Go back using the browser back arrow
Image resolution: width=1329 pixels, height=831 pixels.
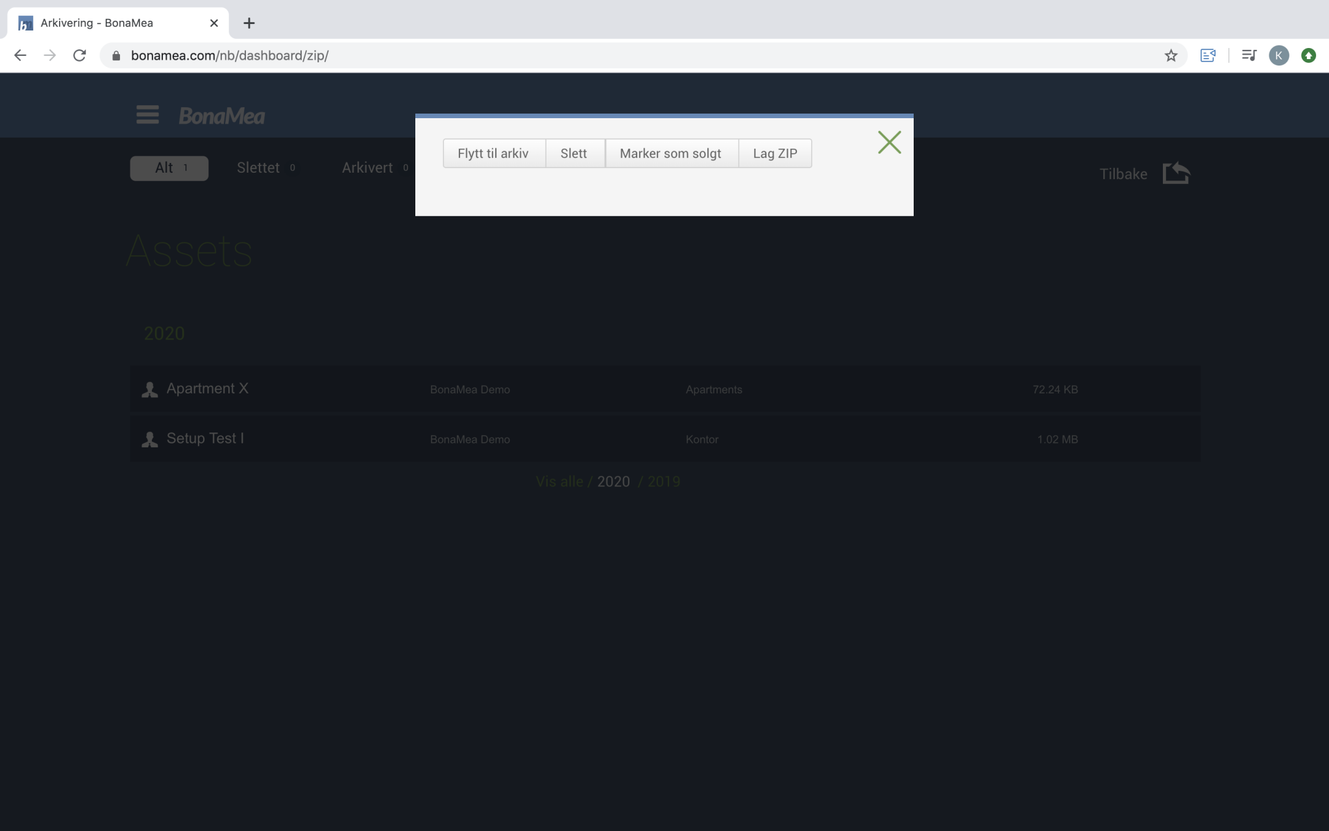20,56
